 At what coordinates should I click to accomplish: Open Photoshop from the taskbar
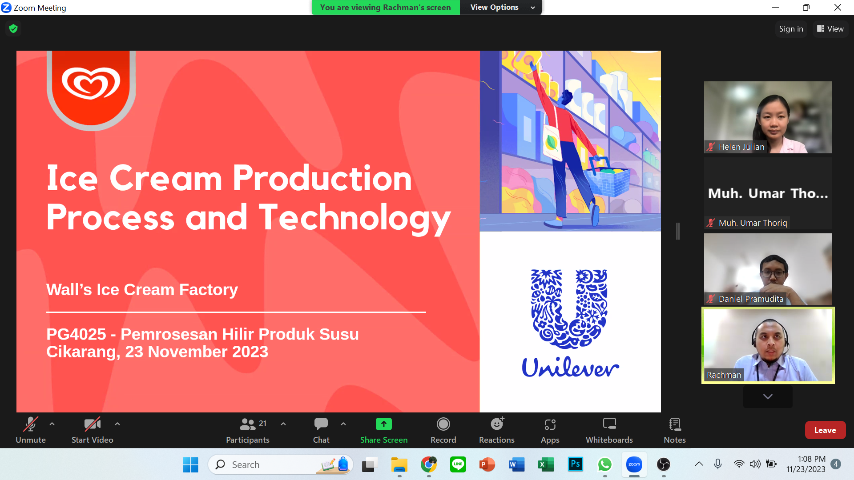point(575,465)
